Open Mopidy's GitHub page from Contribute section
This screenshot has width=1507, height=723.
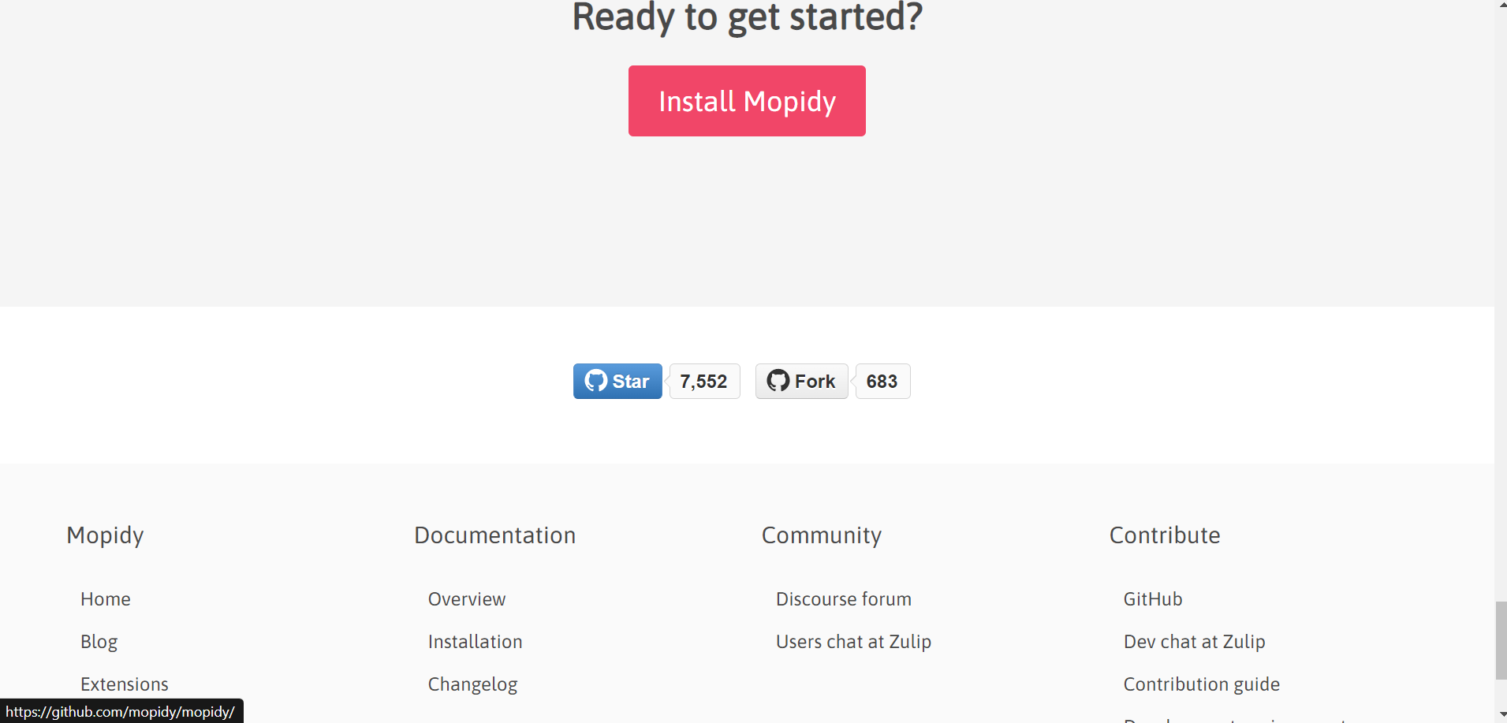coord(1152,599)
